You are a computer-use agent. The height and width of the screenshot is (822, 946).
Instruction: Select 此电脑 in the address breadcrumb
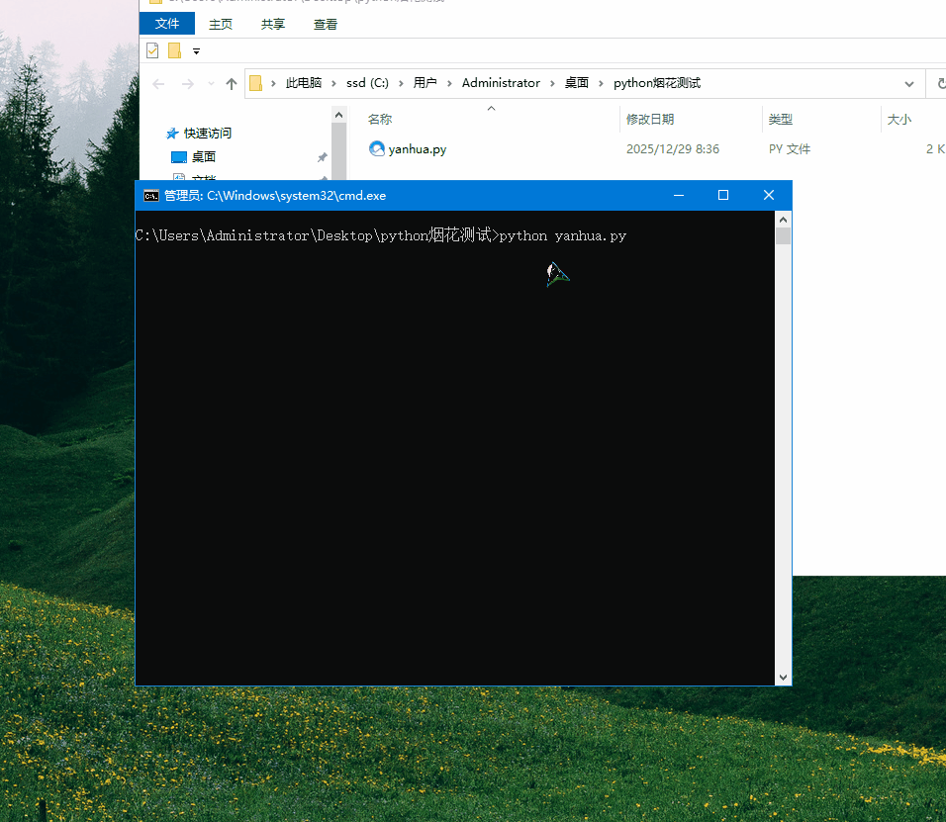[304, 83]
